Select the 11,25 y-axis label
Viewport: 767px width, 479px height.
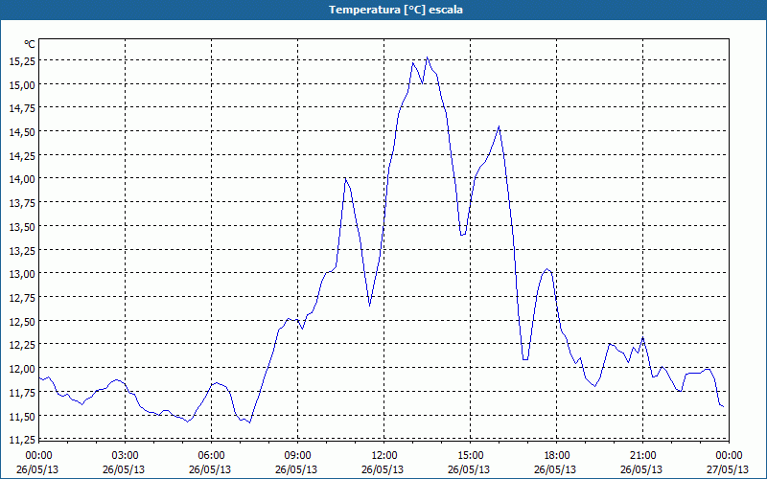22,440
